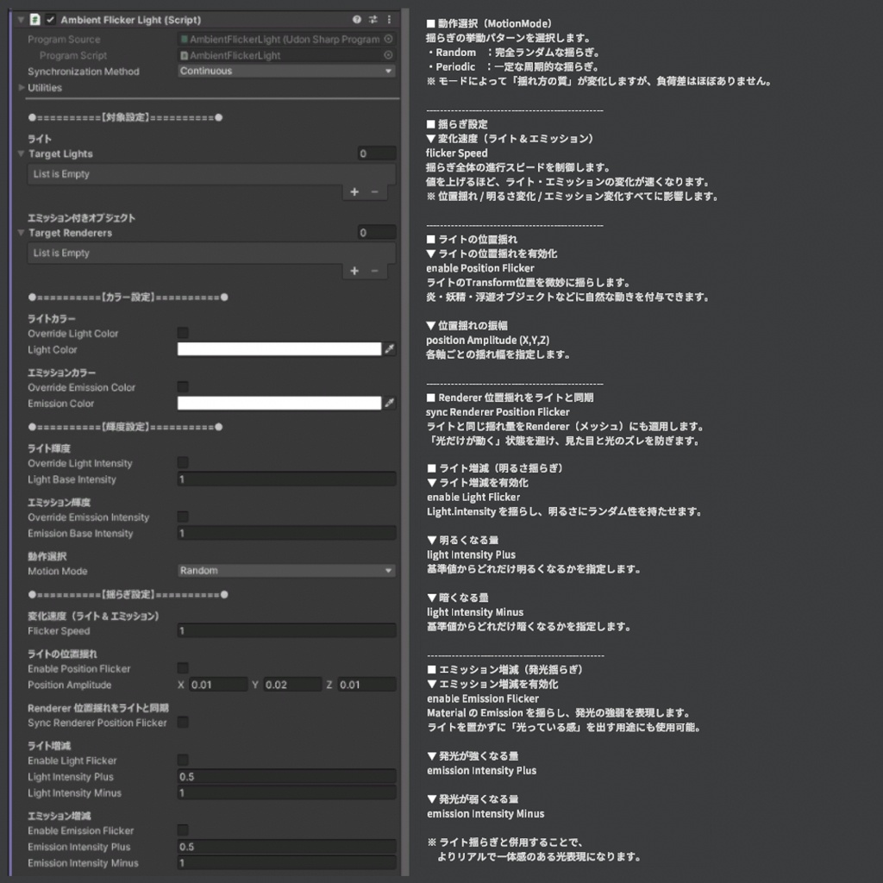Collapse the Target Renderers list

tap(21, 233)
